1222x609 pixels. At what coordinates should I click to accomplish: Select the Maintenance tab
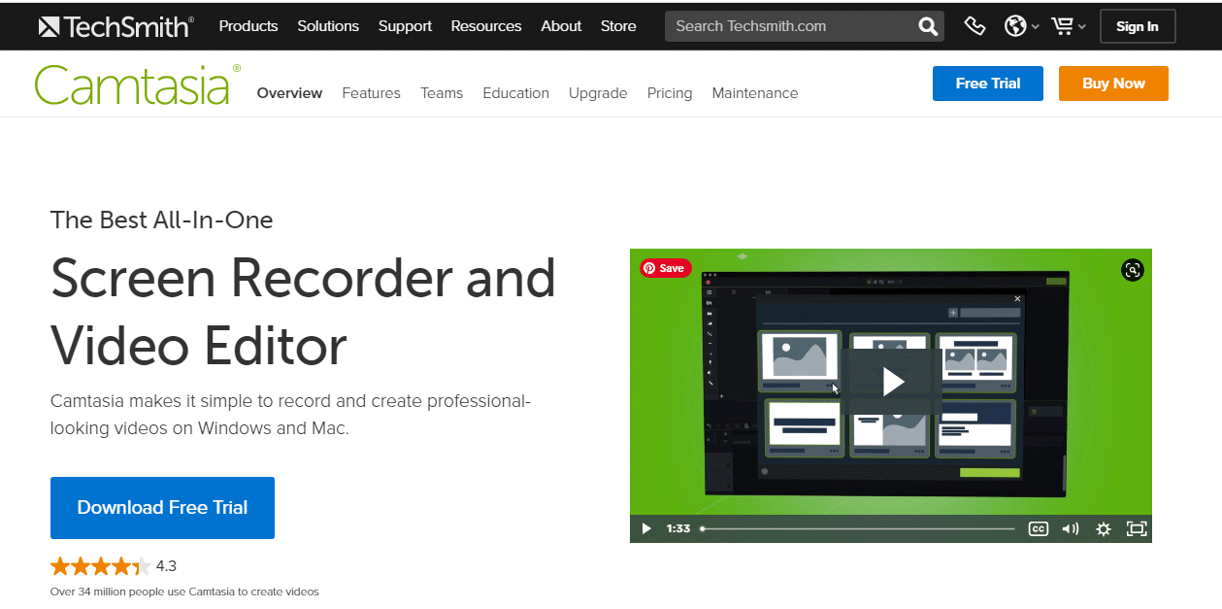[x=755, y=93]
